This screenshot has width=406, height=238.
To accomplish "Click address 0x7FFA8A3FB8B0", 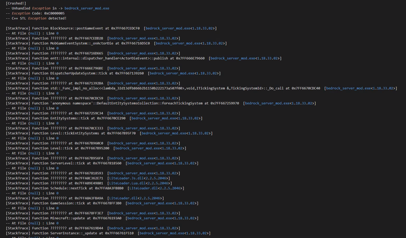I will (109, 188).
